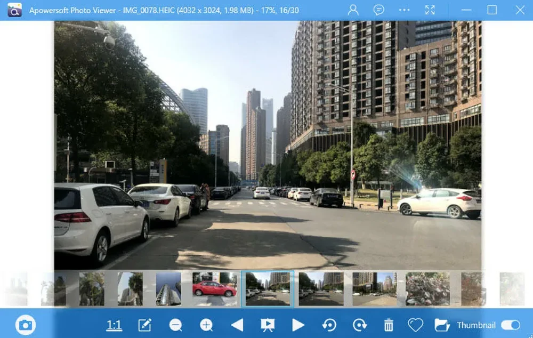The image size is (533, 338).
Task: Select the red car thumbnail
Action: [x=214, y=289]
